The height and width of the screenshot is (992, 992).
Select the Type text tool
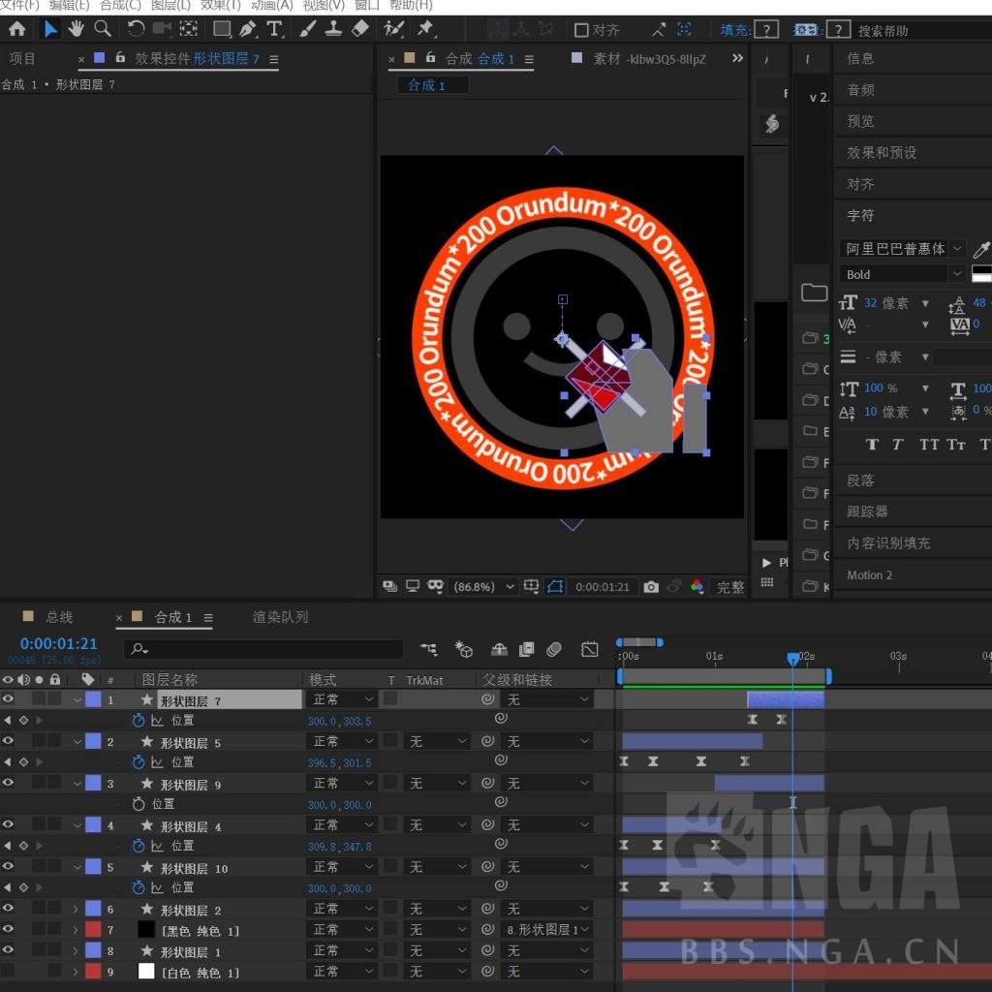click(x=274, y=29)
